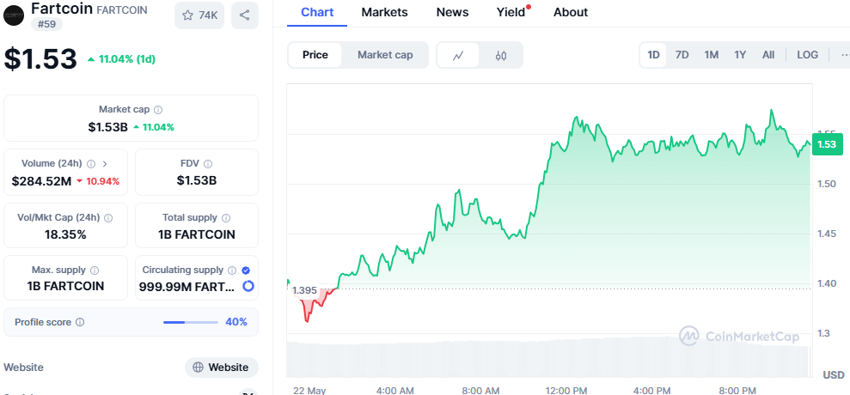Select the Chart tab
Image resolution: width=850 pixels, height=395 pixels.
pyautogui.click(x=317, y=12)
